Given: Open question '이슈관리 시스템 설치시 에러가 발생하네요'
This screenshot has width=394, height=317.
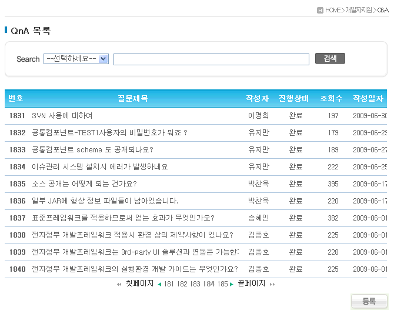Looking at the screenshot, I should coord(99,167).
